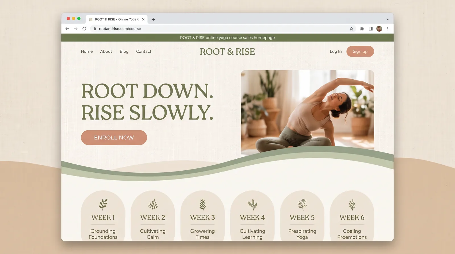Open the Home nav link
The width and height of the screenshot is (455, 254).
(87, 51)
